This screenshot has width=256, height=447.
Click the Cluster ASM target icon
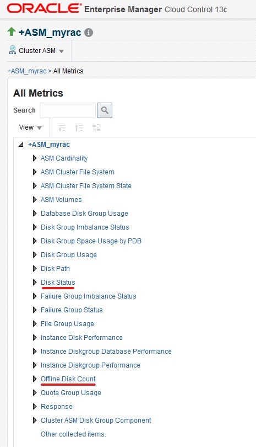(x=12, y=50)
